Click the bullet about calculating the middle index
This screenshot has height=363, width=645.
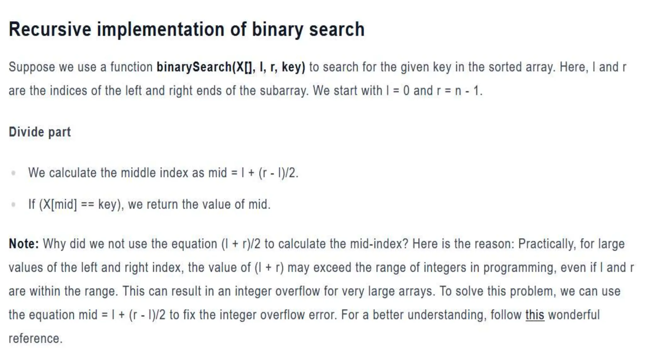[x=163, y=173]
